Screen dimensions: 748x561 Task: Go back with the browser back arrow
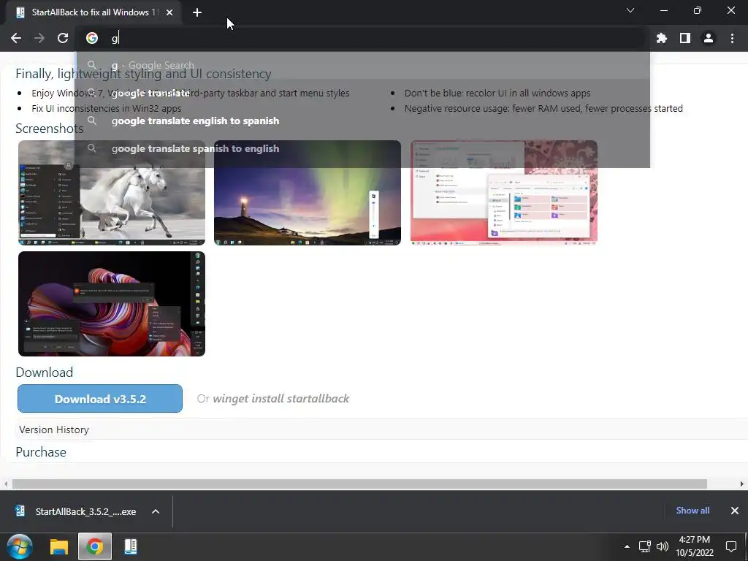click(16, 38)
